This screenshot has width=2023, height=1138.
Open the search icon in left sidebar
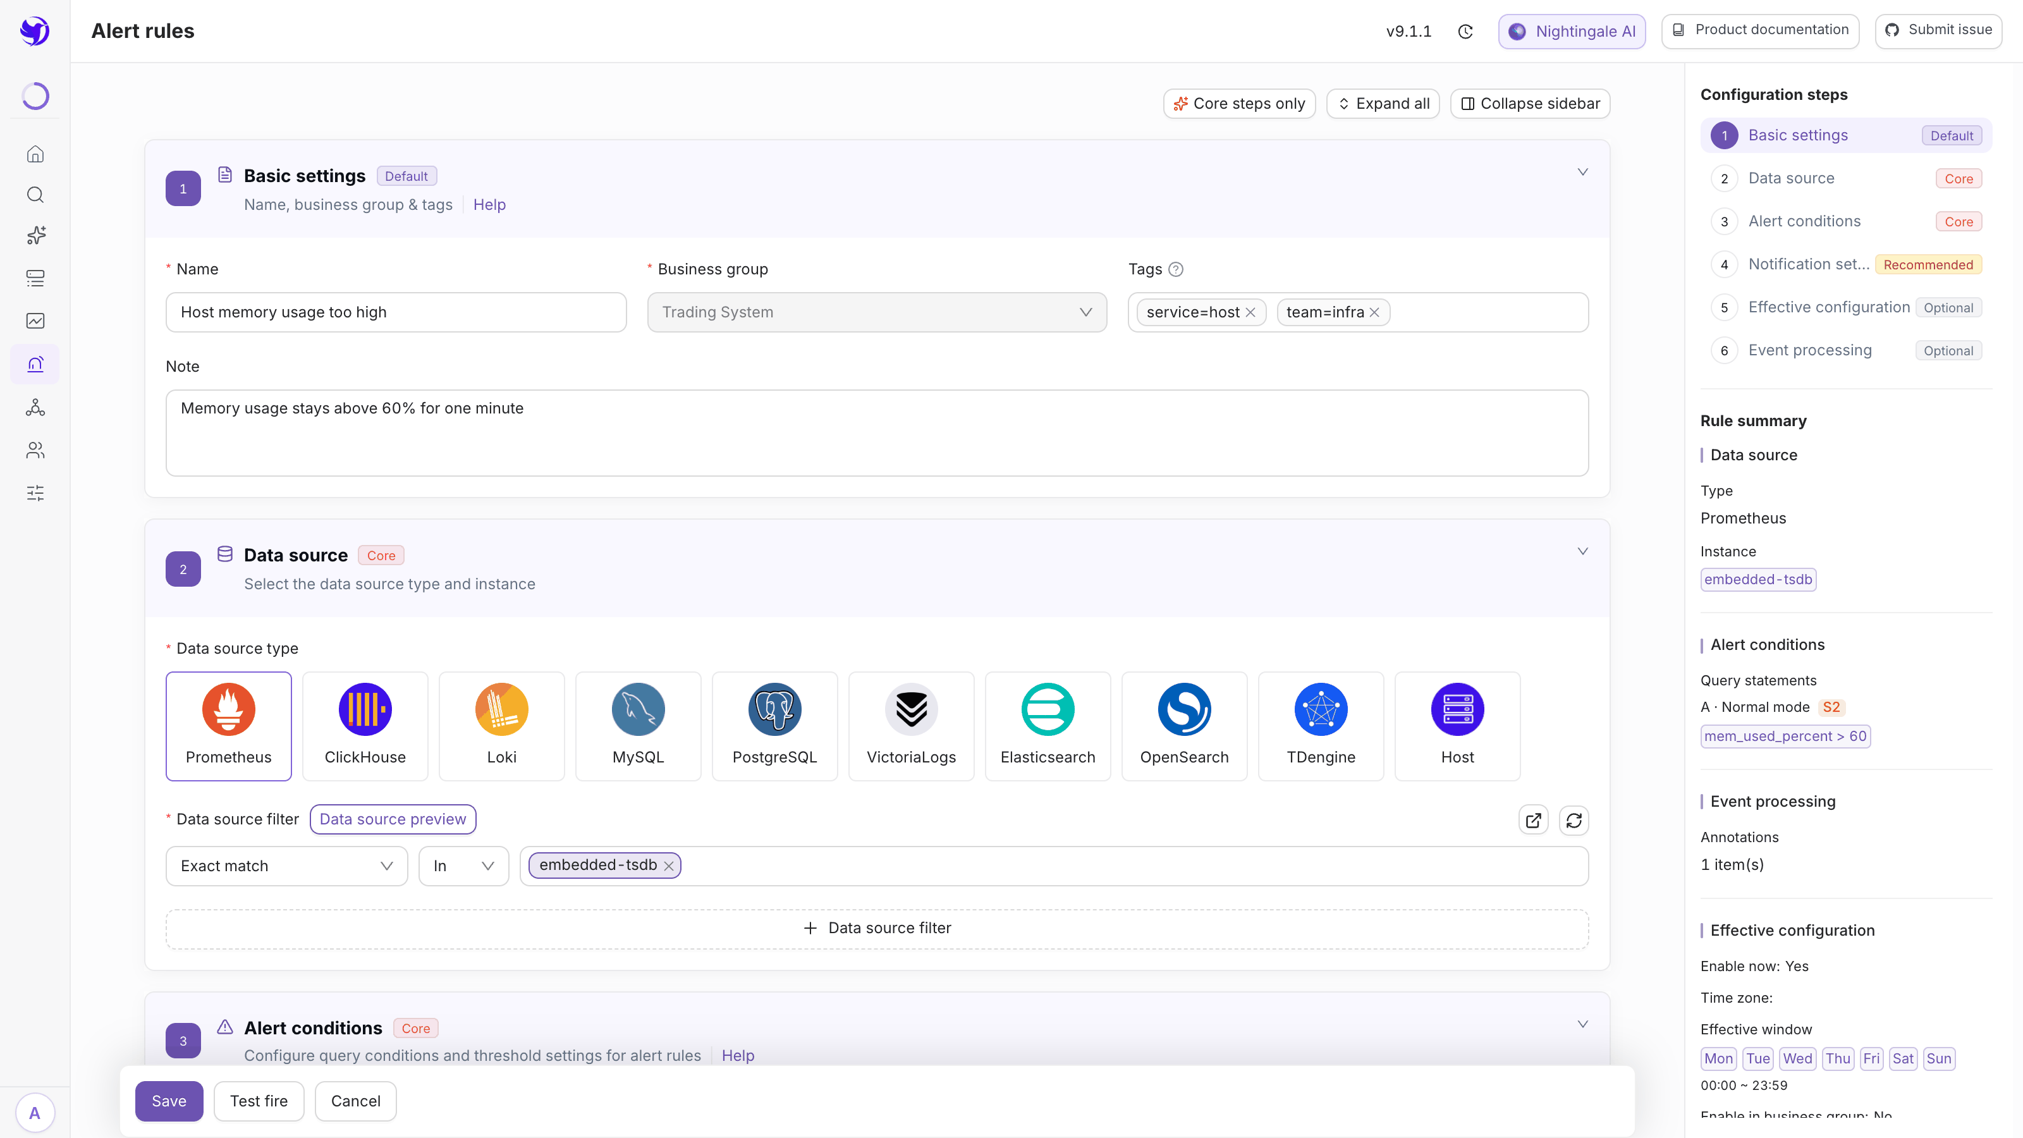35,195
